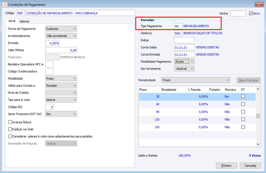Image resolution: width=266 pixels, height=173 pixels.
Task: Expand the Modalidade Pagamento dropdown
Action: pos(184,62)
